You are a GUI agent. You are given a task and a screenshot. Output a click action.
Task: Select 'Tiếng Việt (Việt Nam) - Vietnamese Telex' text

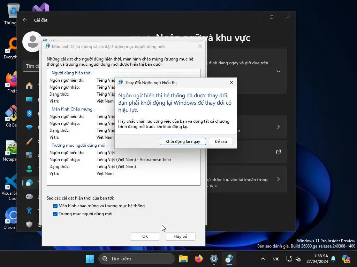coord(134,160)
